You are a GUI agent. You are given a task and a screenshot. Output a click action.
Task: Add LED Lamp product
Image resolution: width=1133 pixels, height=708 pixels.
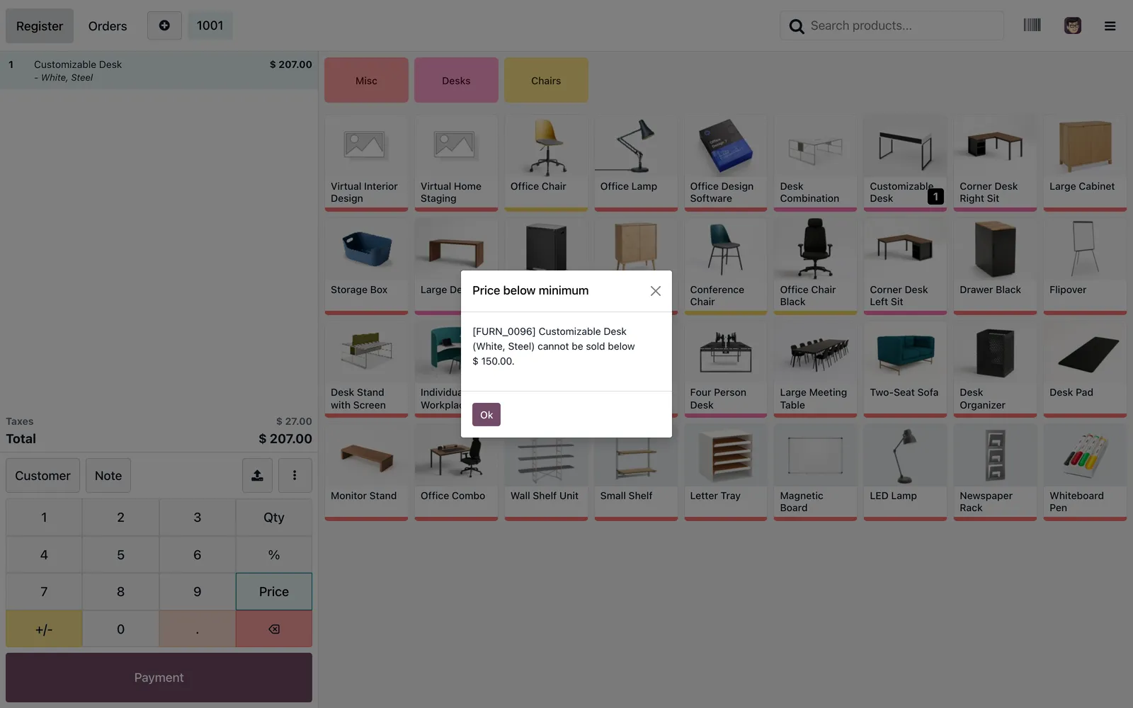[905, 472]
